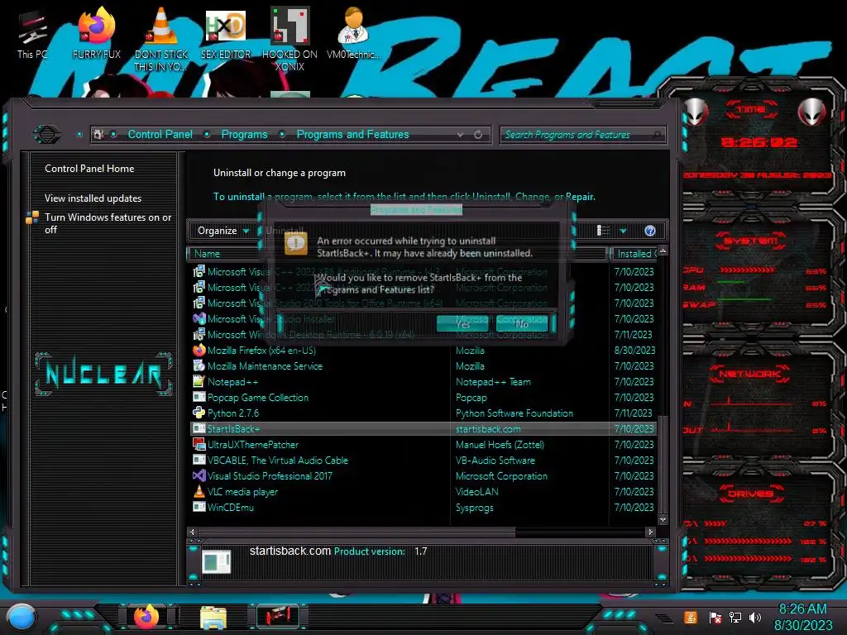Click the NETWORK gadget panel header
The width and height of the screenshot is (847, 635).
click(x=749, y=374)
